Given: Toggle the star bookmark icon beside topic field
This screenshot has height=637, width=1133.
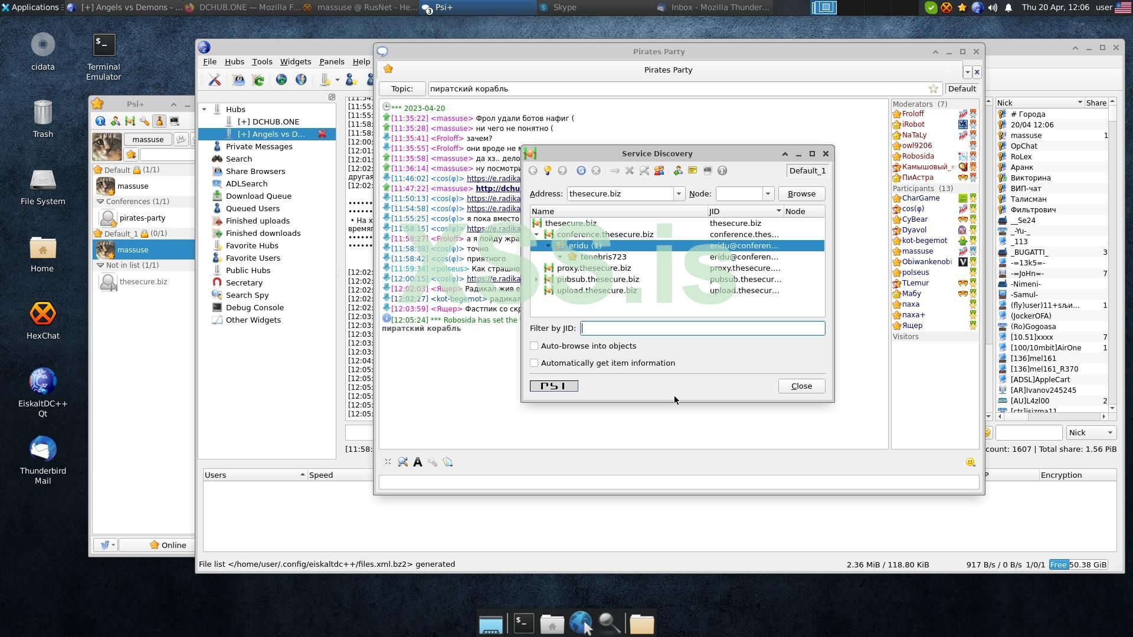Looking at the screenshot, I should 934,89.
